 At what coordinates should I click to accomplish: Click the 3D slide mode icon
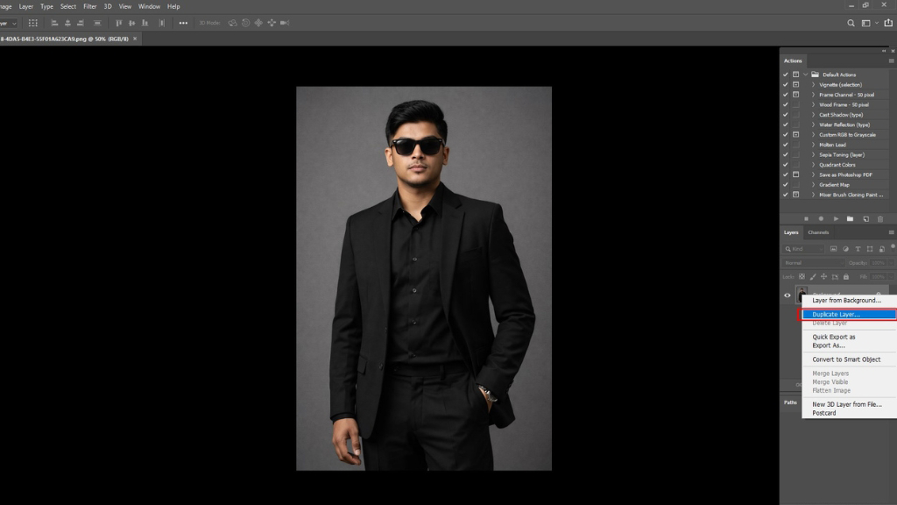pos(272,23)
